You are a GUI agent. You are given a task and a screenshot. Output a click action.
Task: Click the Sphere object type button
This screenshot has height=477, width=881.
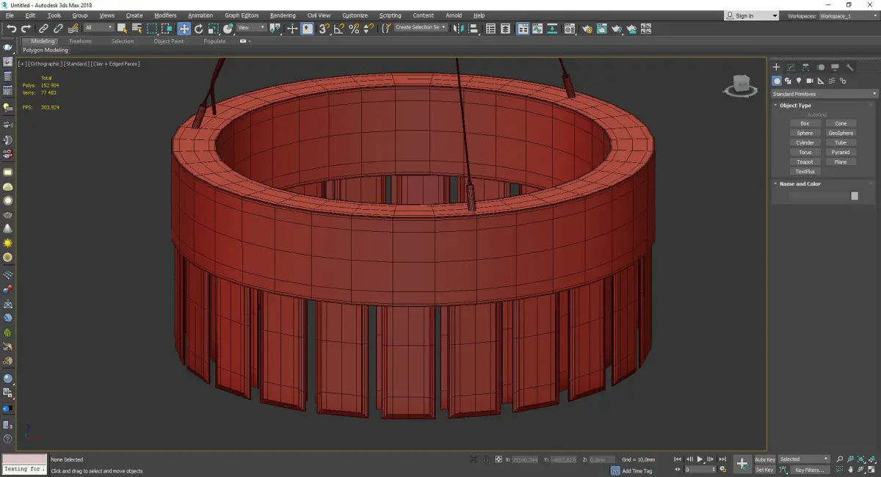[x=805, y=133]
